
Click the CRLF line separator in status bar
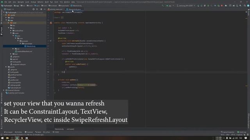(x=227, y=135)
